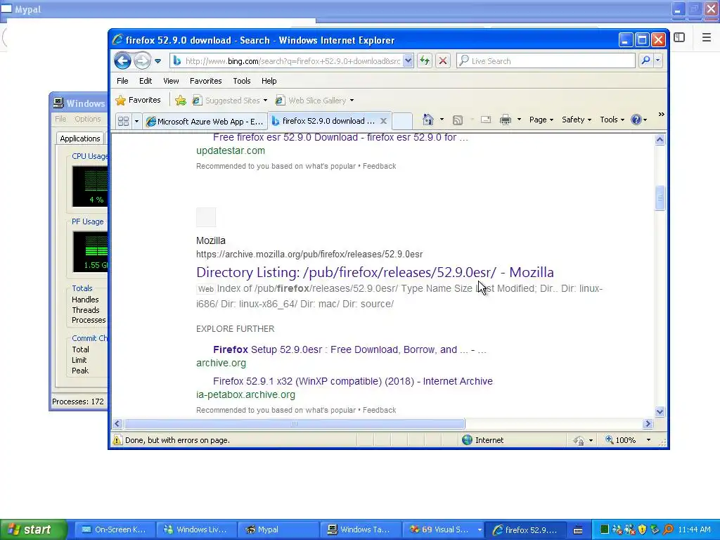Open the Favorites star button
The height and width of the screenshot is (540, 720).
coord(139,100)
